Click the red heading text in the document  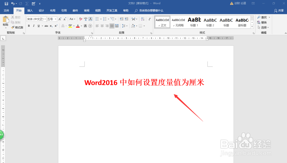(x=144, y=82)
